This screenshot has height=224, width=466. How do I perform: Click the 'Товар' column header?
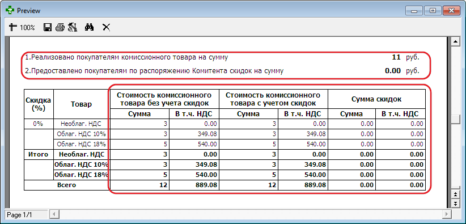coord(82,104)
